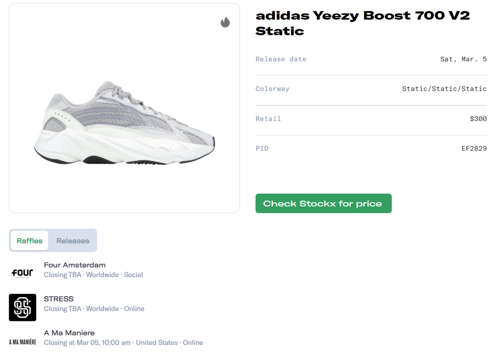Open the STRESS raffle name
Image resolution: width=502 pixels, height=353 pixels.
point(59,299)
